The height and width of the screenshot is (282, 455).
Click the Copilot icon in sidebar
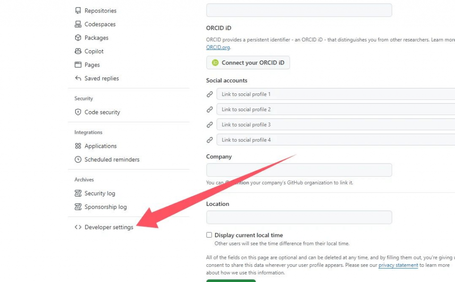coord(78,52)
